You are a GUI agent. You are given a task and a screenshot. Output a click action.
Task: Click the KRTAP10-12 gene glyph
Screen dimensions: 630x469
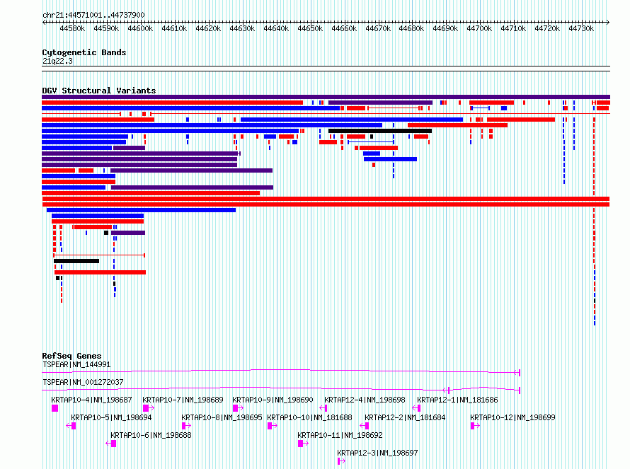pos(475,426)
